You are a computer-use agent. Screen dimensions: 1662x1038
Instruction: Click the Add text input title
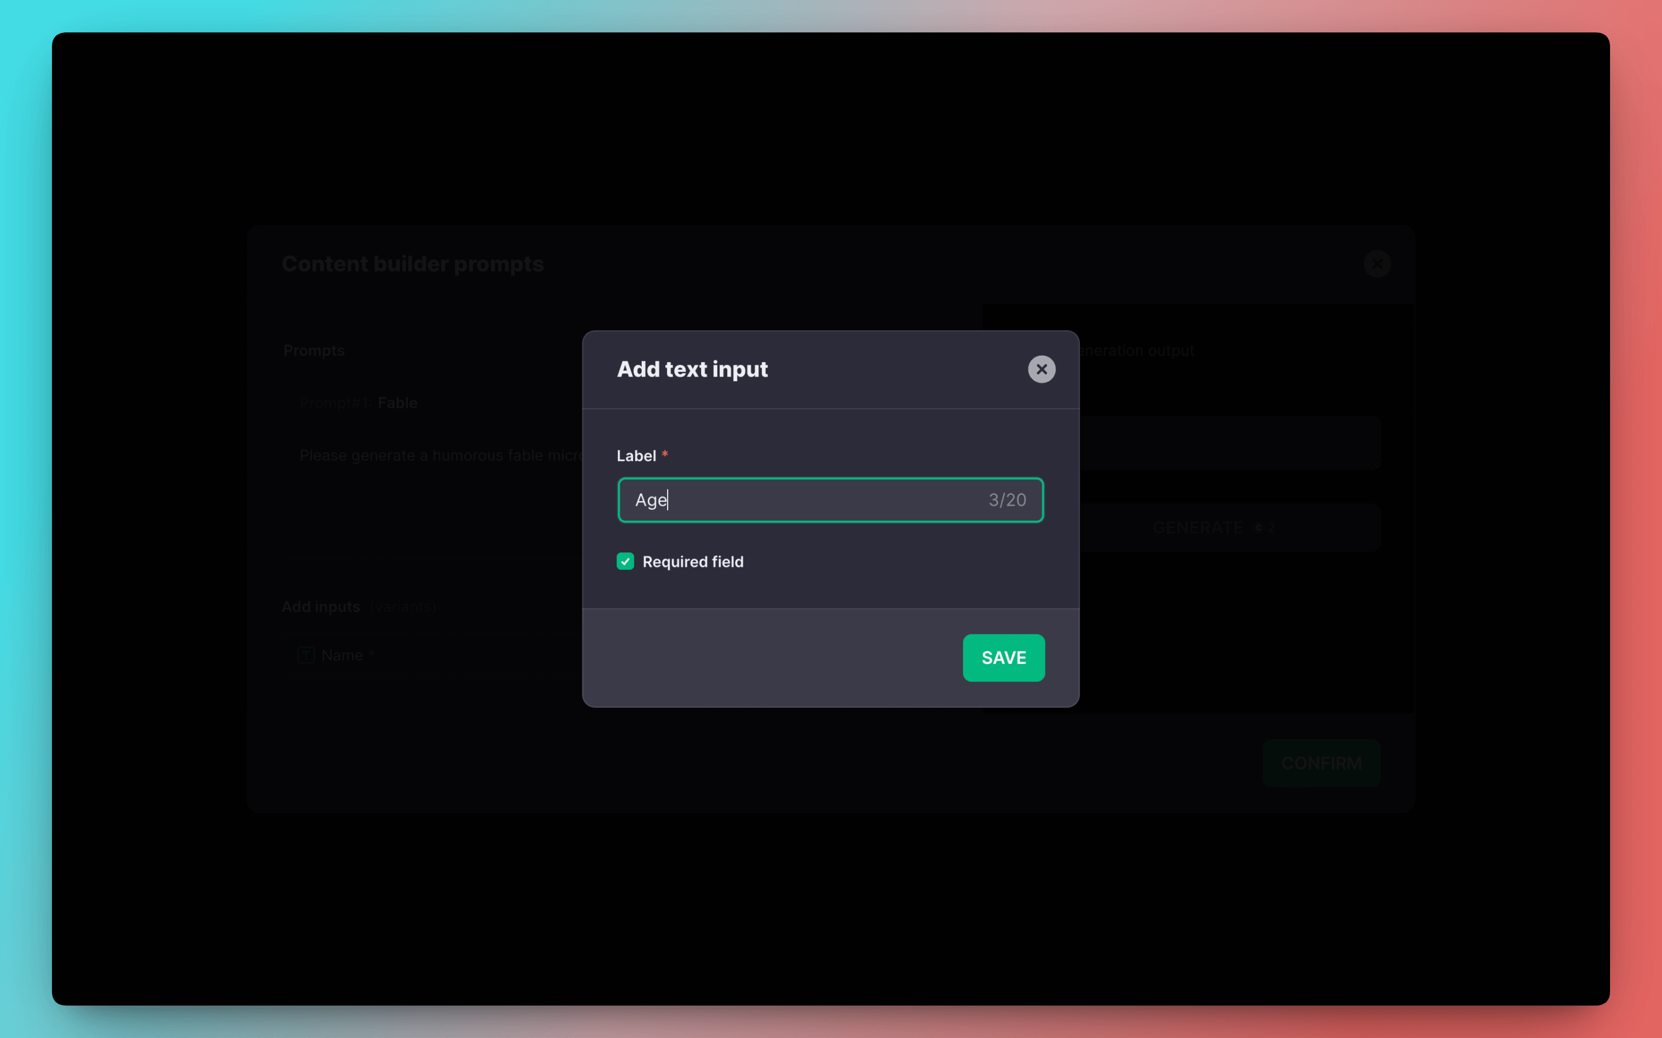coord(691,369)
